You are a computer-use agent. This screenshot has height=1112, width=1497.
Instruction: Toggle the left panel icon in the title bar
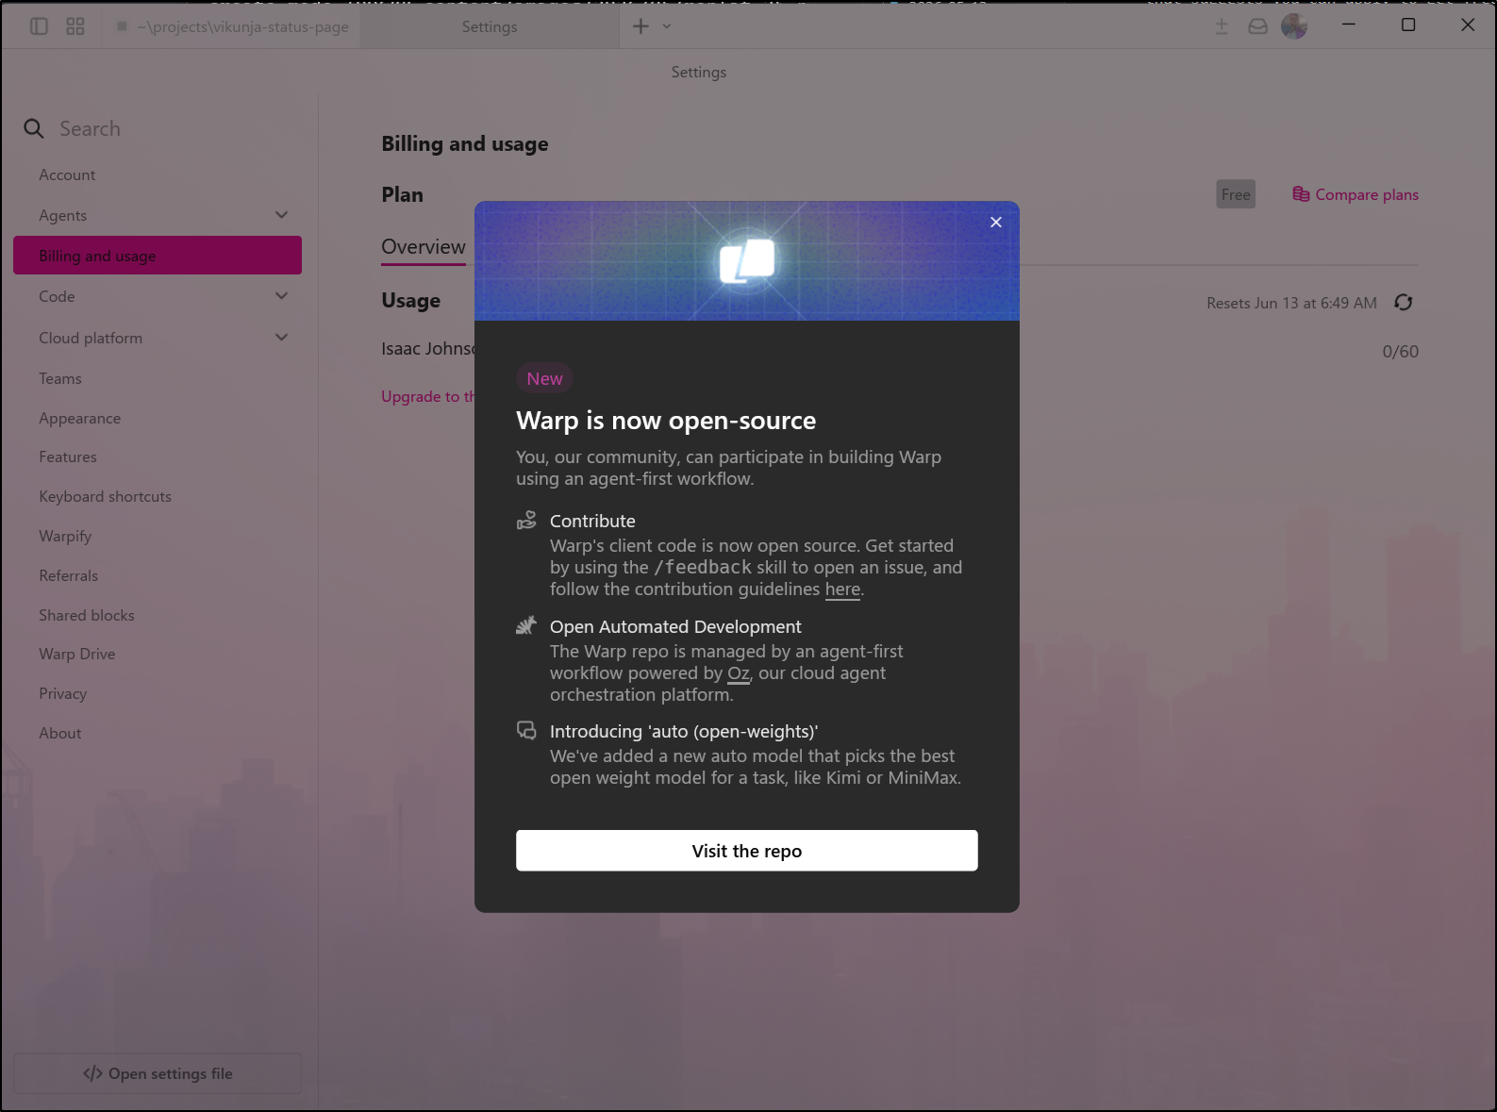(x=39, y=26)
